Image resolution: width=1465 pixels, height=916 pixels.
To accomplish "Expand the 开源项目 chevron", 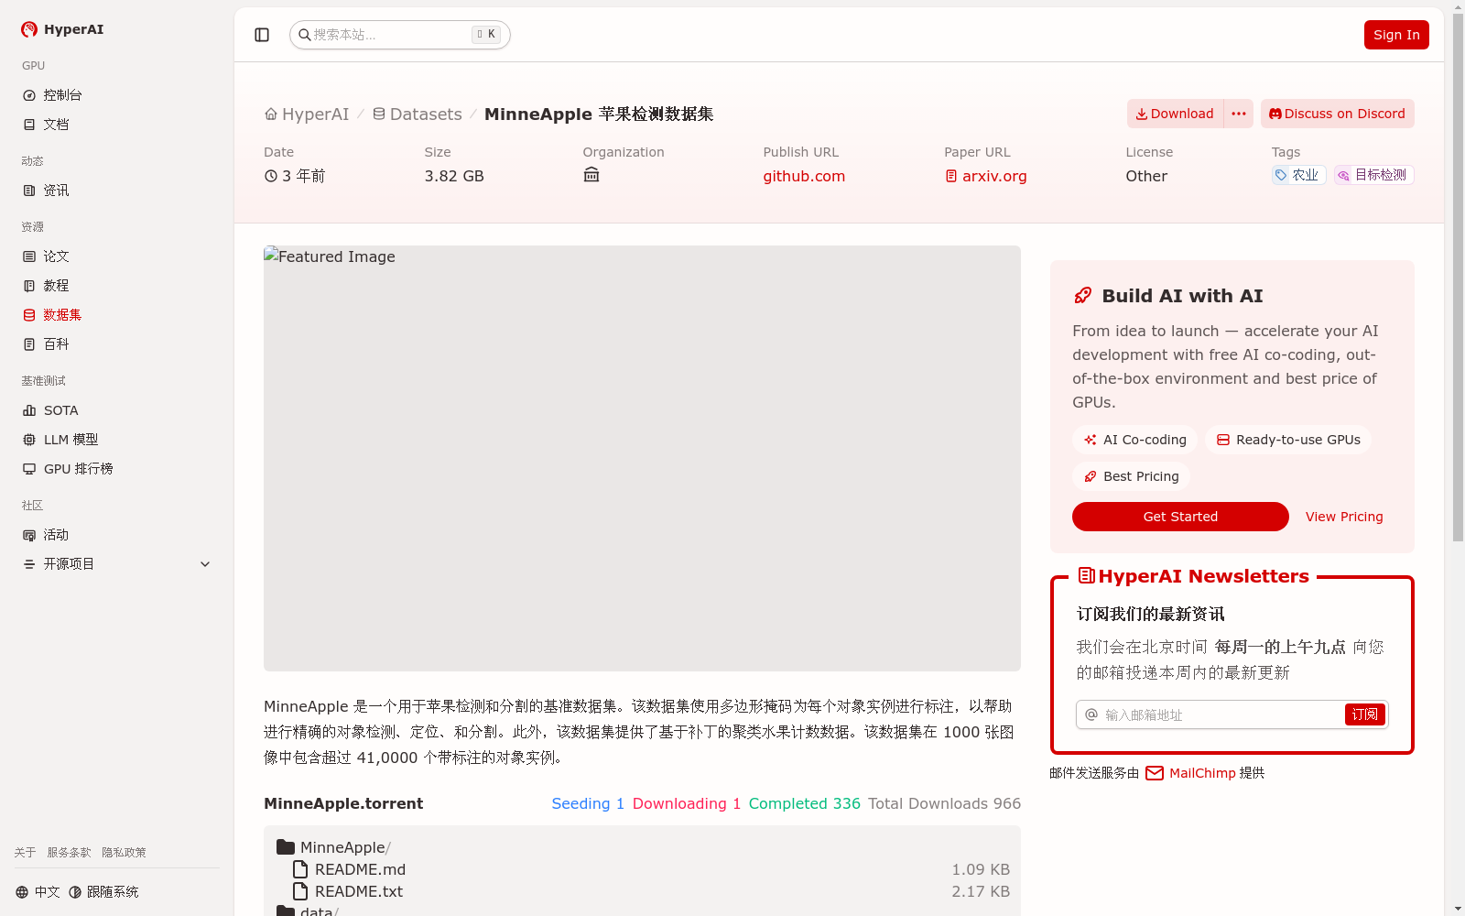I will coord(205,564).
